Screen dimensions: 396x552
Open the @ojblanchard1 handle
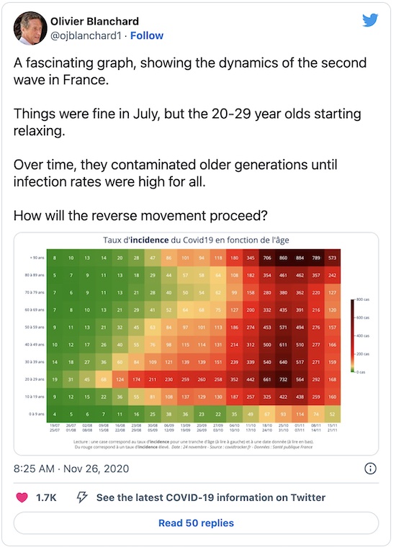(86, 35)
